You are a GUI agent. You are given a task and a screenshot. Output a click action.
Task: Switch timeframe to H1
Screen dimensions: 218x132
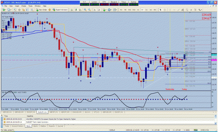[138, 10]
